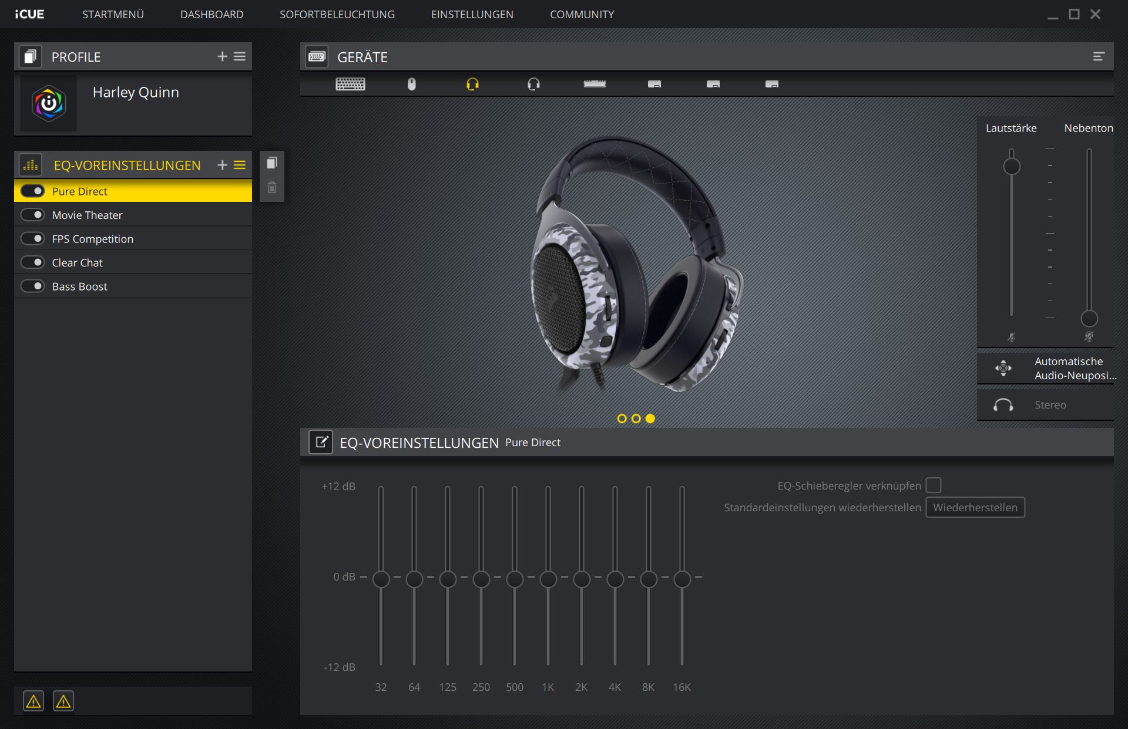Toggle the Pure Direct preset switch
Viewport: 1128px width, 729px height.
(x=32, y=191)
